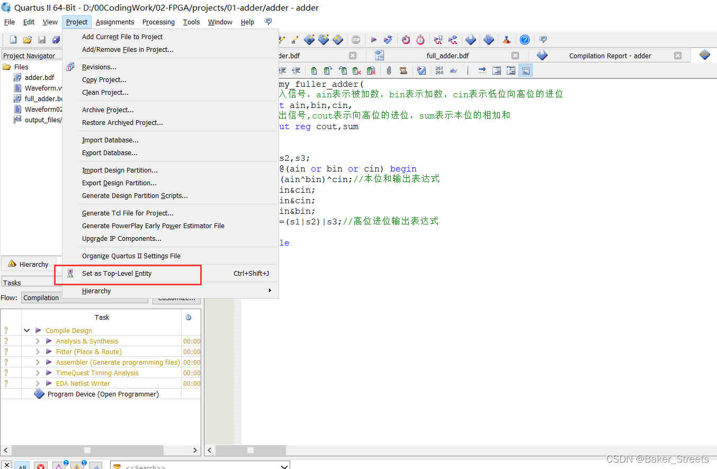Open the Processing menu
717x469 pixels.
click(x=158, y=22)
